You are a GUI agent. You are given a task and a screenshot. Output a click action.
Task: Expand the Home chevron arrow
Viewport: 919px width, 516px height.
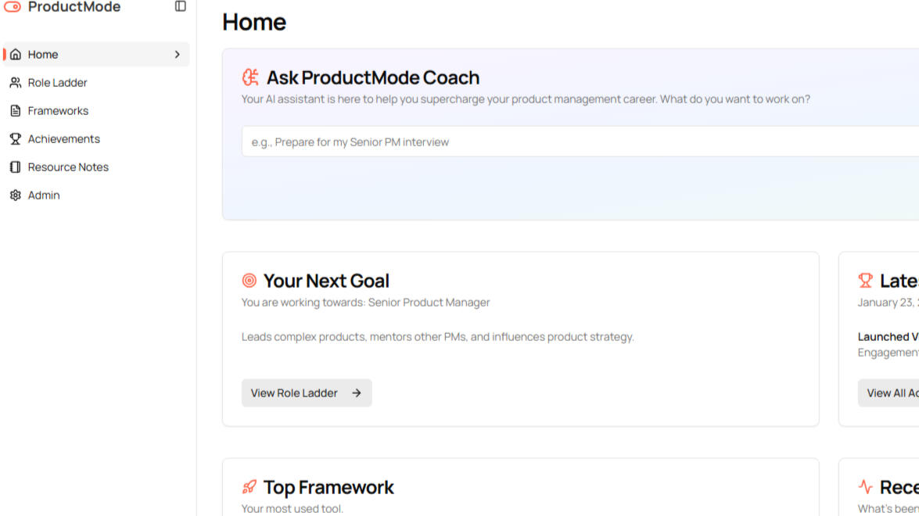pyautogui.click(x=178, y=55)
